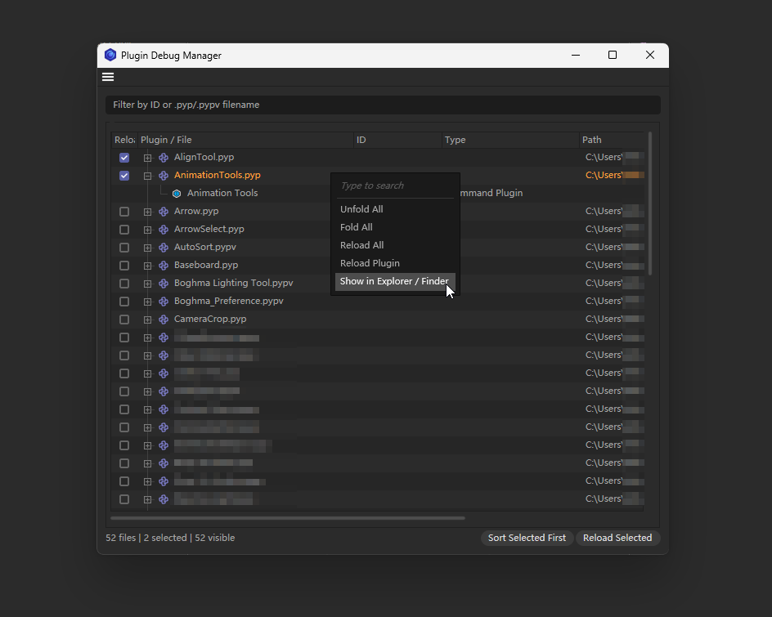Click the cube icon beside Animation Tools
The height and width of the screenshot is (617, 772).
(177, 194)
